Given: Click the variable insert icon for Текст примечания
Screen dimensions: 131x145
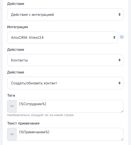Looking at the screenshot, I should (12, 134).
